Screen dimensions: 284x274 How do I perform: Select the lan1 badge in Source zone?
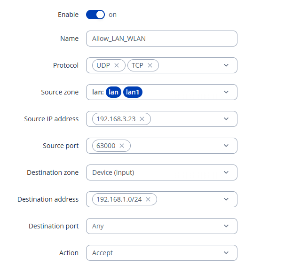pyautogui.click(x=133, y=92)
